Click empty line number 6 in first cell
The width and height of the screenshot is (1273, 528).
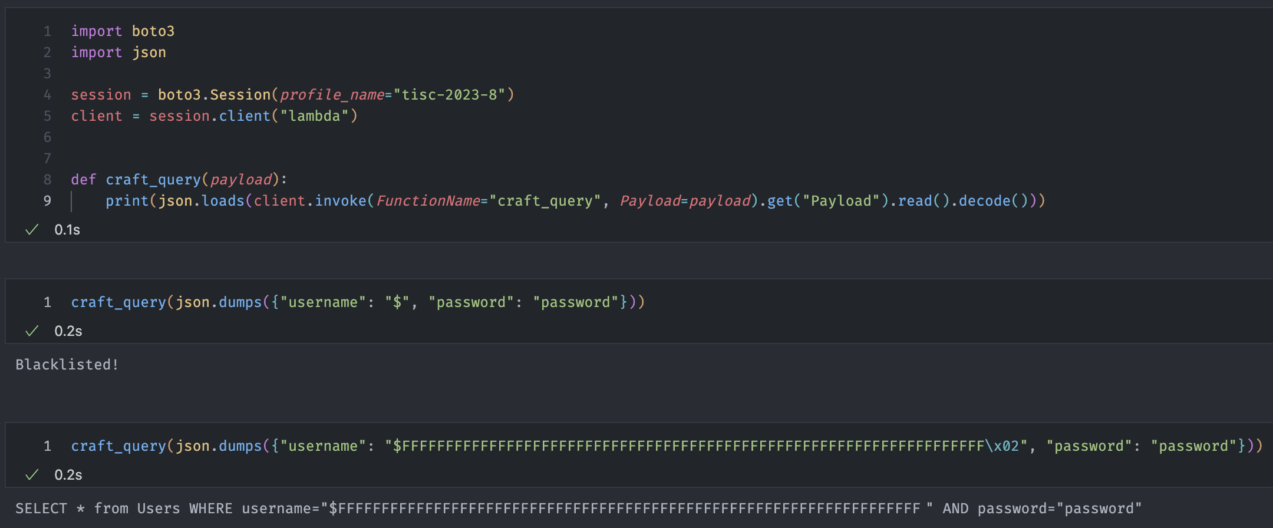[47, 137]
